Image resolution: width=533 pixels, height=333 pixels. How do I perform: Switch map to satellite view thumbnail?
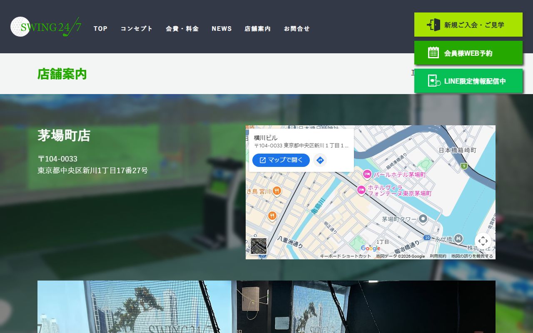(x=259, y=246)
